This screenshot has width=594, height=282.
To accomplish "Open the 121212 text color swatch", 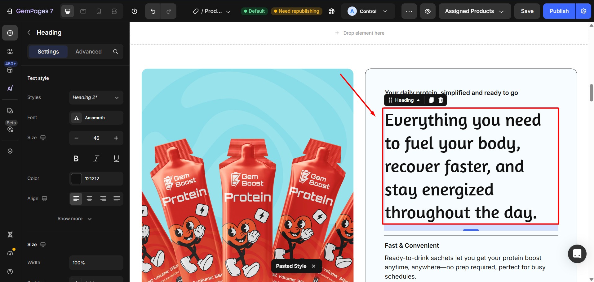I will (76, 179).
